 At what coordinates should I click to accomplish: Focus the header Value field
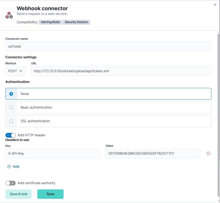pos(153,154)
